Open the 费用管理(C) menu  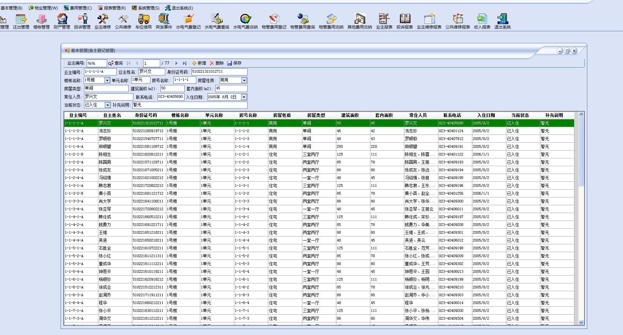(78, 8)
